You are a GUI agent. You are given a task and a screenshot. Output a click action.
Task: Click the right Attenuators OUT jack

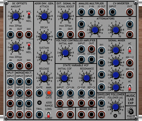(x=130, y=34)
